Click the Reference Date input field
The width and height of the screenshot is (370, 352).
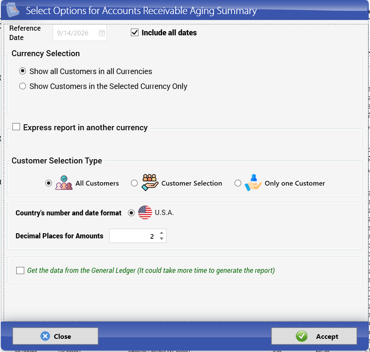[x=80, y=33]
